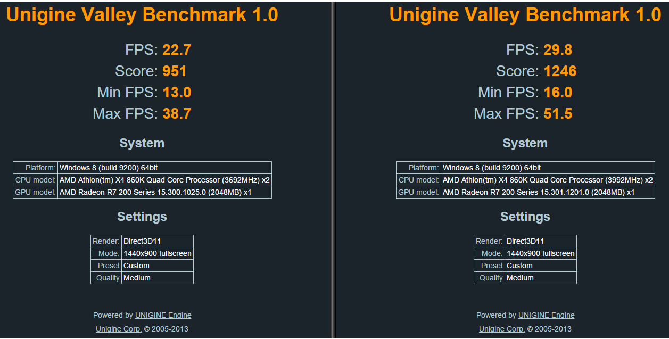Click left report's Direct3D11 render cell
This screenshot has width=669, height=339.
pos(158,241)
